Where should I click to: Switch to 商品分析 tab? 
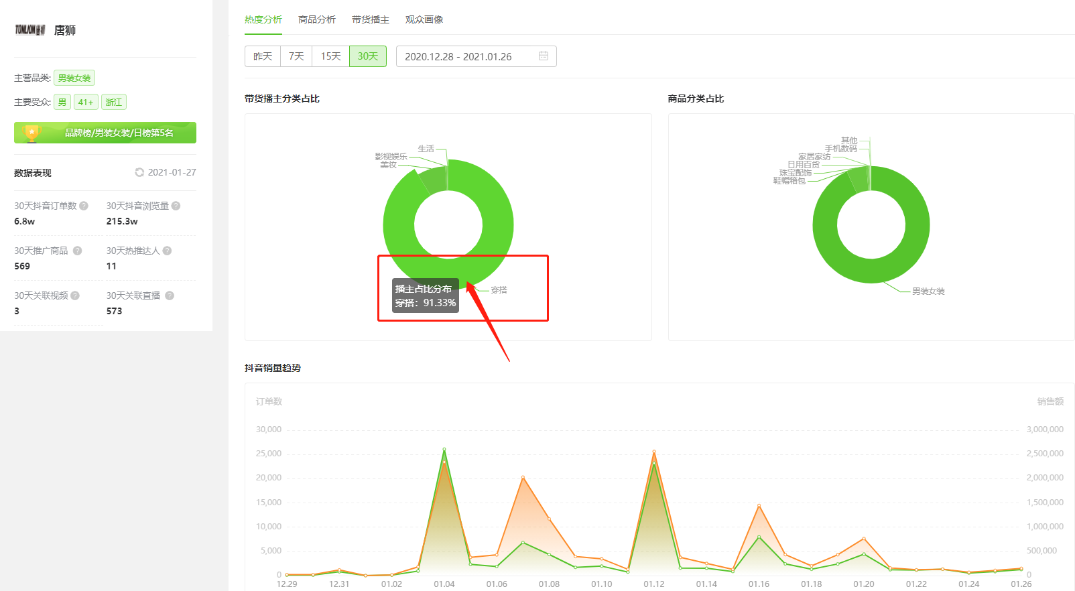(x=317, y=19)
